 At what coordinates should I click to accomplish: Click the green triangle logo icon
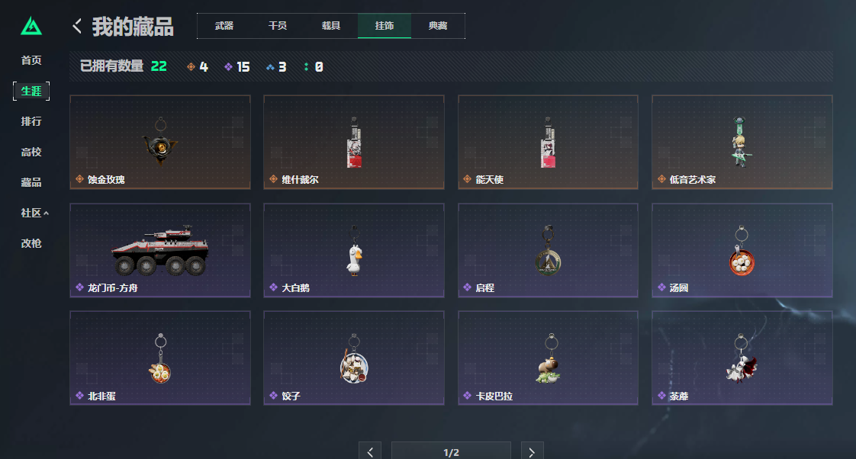[31, 26]
